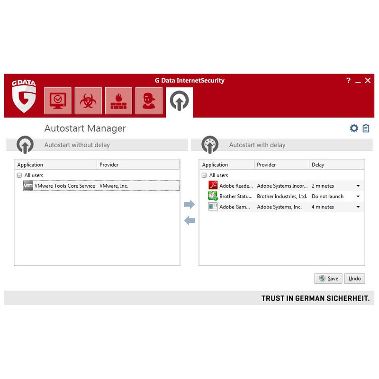Open the logs clipboard icon
This screenshot has width=379, height=379.
[366, 128]
